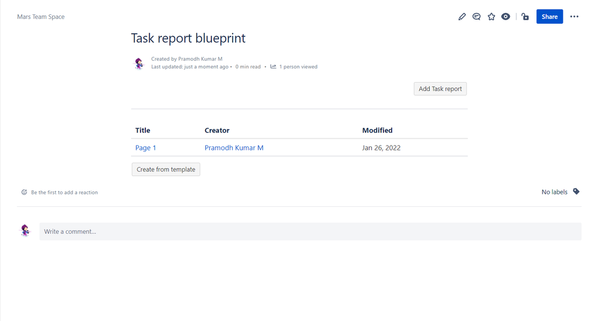
Task: Click the Jan 26, 2022 date cell
Action: tap(381, 147)
